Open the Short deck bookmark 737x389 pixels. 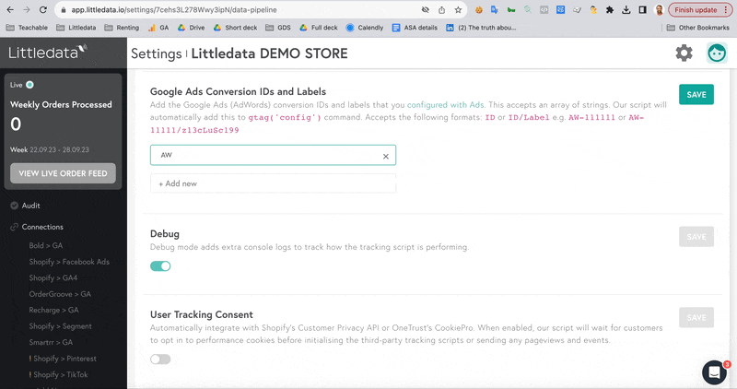pos(236,28)
